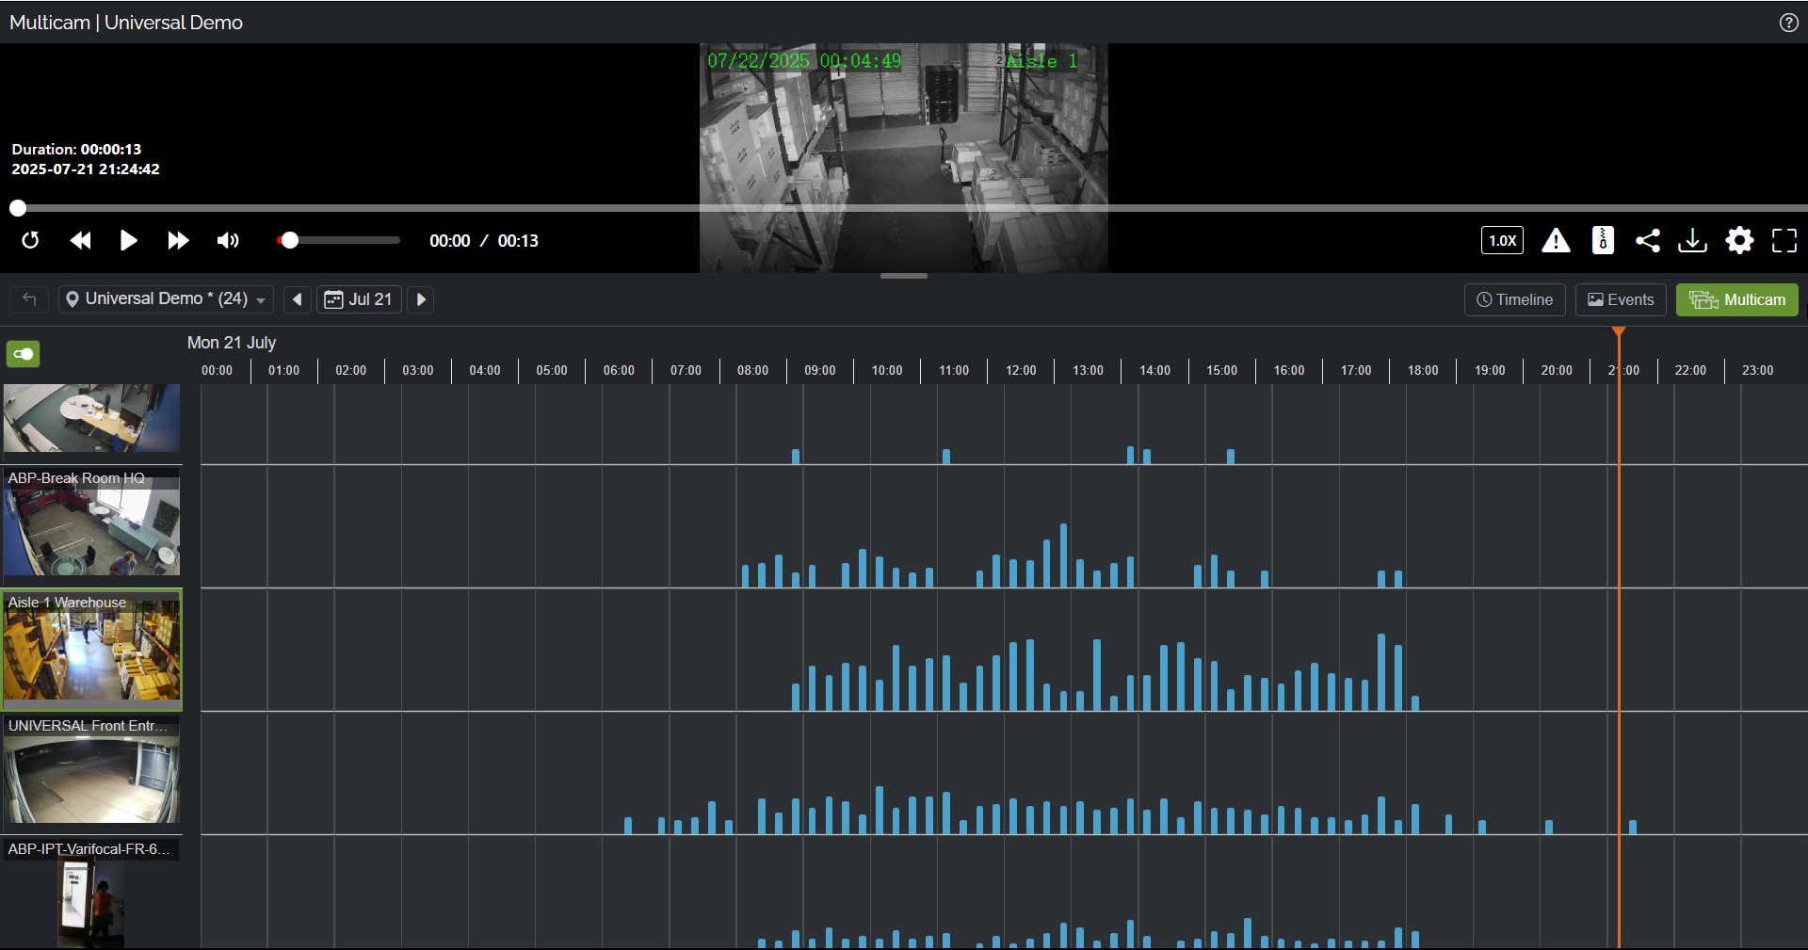The height and width of the screenshot is (950, 1808).
Task: Enter fullscreen video mode
Action: (1784, 241)
